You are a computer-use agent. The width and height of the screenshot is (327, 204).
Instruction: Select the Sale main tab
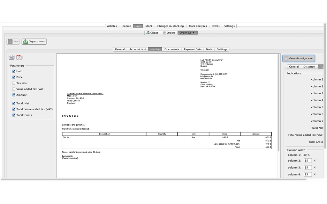coord(138,26)
